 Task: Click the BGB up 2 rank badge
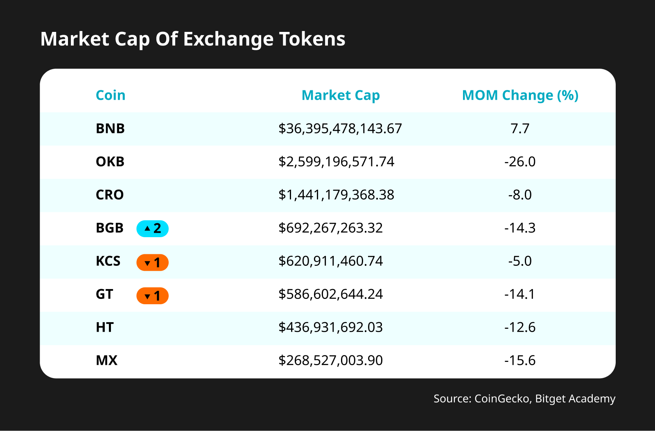coord(152,229)
